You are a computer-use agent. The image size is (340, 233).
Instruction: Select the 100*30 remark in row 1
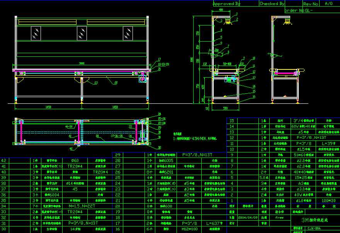pyautogui.click(x=329, y=201)
